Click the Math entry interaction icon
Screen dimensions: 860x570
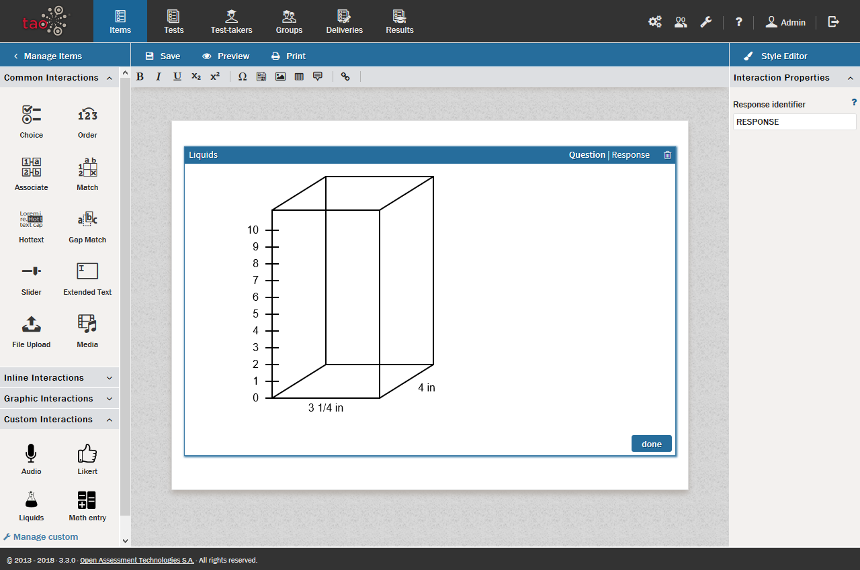87,500
